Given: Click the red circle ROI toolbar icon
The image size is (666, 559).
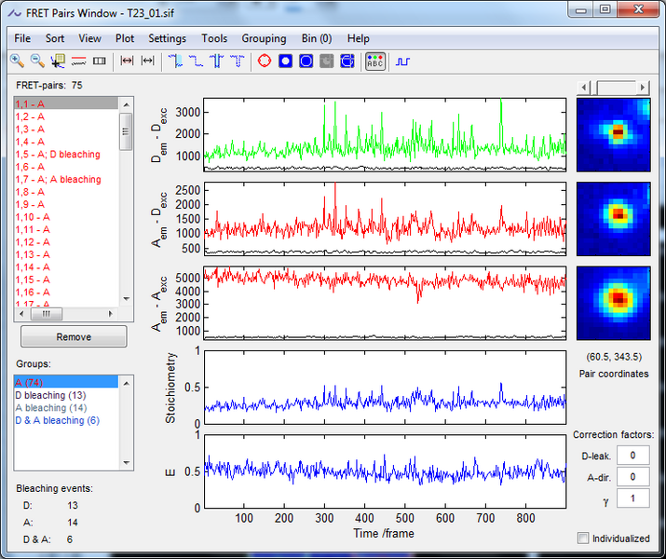Looking at the screenshot, I should coord(265,61).
